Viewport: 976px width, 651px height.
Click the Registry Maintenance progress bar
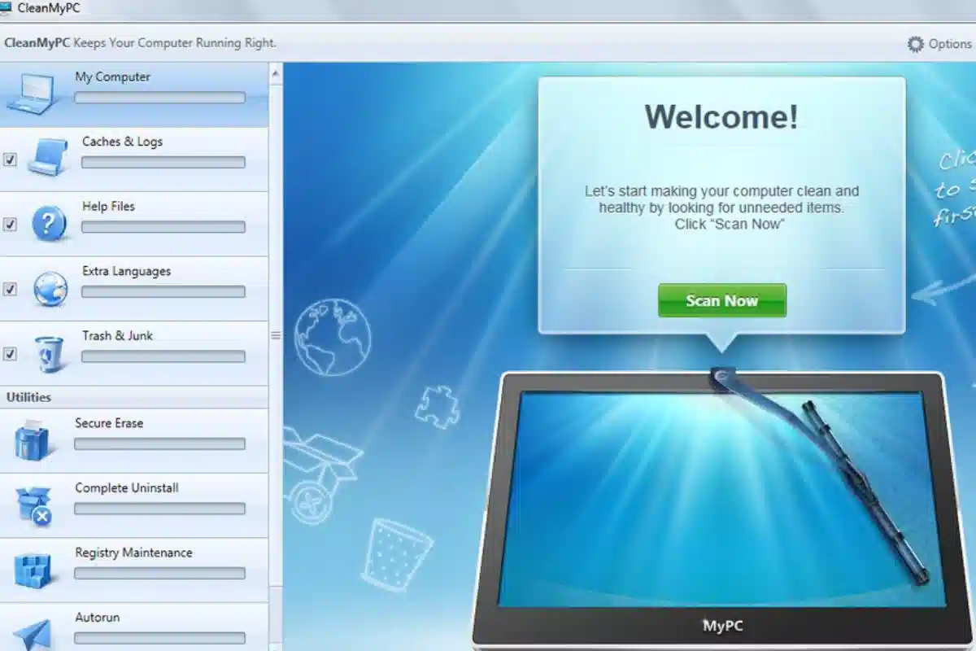point(159,573)
